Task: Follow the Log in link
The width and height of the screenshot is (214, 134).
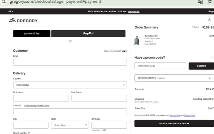Action: coord(124,51)
